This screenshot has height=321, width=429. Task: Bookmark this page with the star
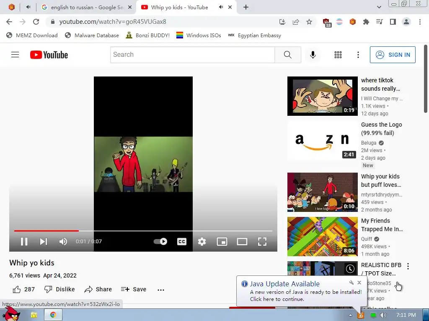coord(309,22)
